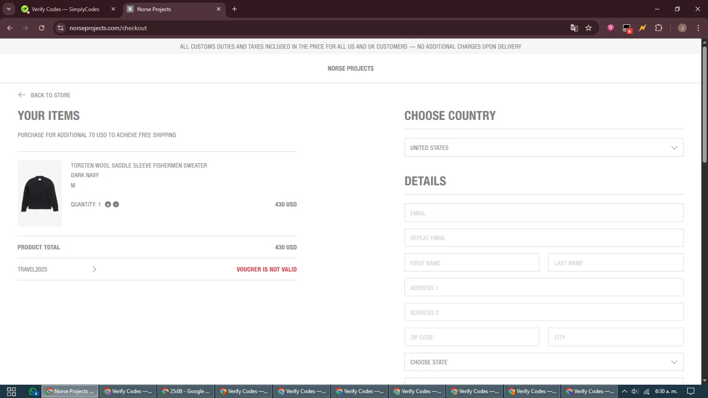708x398 pixels.
Task: Open the extension icon with red badge
Action: (x=627, y=28)
